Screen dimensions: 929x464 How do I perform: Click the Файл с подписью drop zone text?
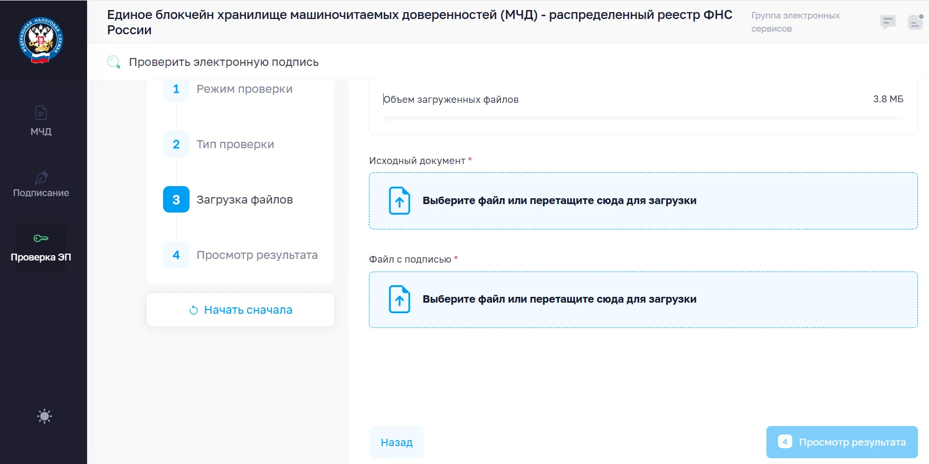tap(560, 299)
